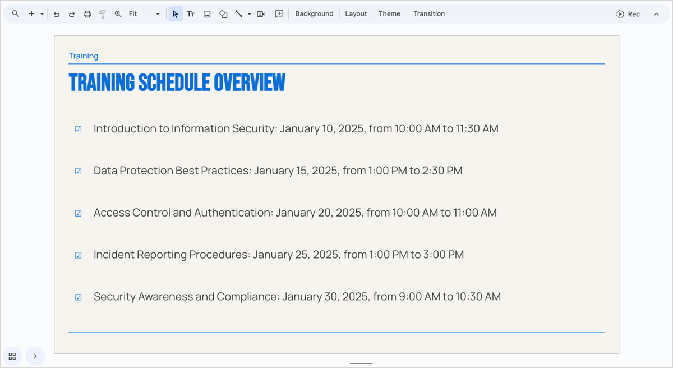Redo the last action
Screen dimensions: 673x368
(x=72, y=14)
